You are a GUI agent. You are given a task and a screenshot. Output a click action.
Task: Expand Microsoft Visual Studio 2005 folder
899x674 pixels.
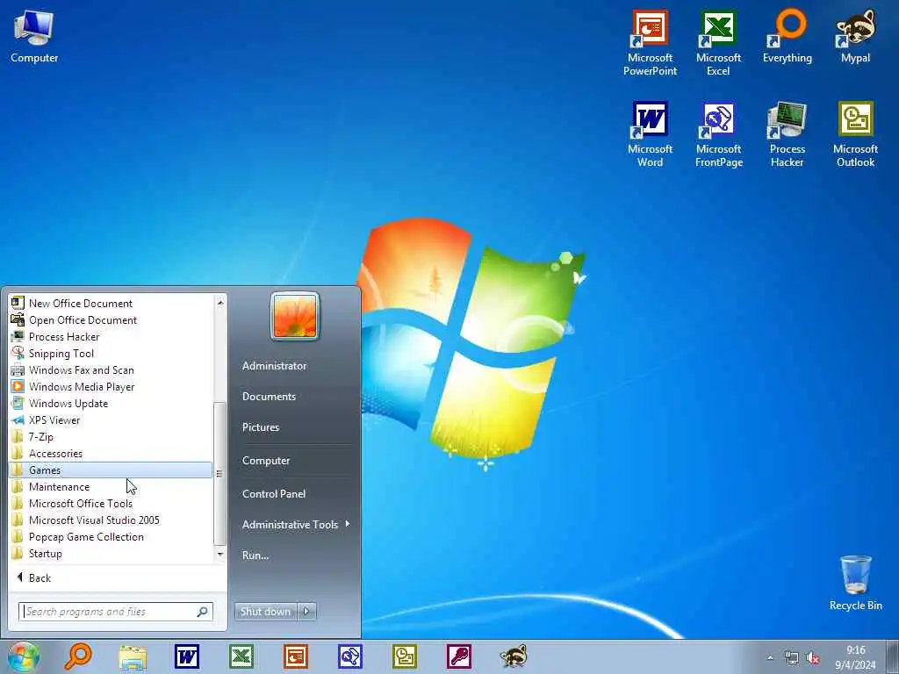tap(111, 520)
